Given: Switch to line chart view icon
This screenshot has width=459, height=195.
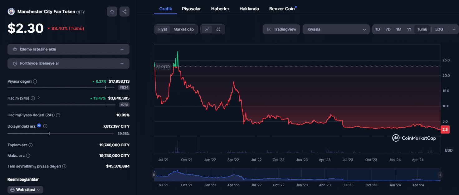Looking at the screenshot, I should (x=207, y=29).
